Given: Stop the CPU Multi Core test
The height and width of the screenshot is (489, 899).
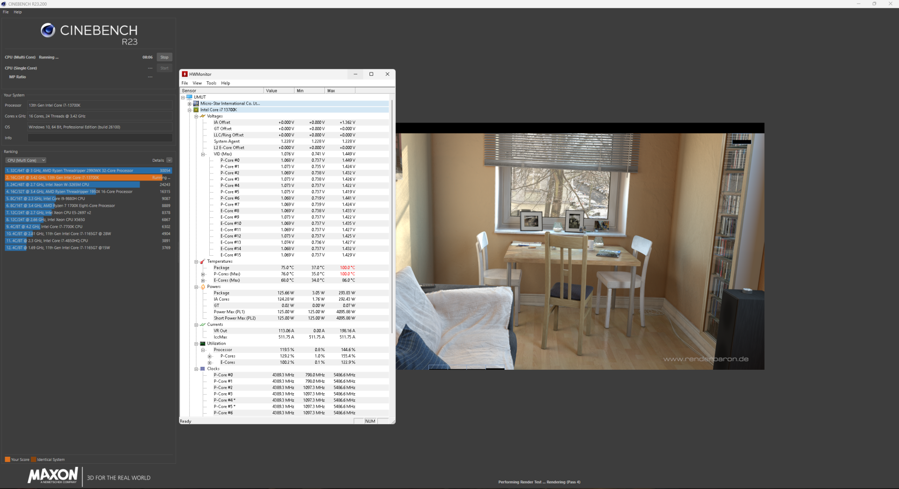Looking at the screenshot, I should 164,57.
